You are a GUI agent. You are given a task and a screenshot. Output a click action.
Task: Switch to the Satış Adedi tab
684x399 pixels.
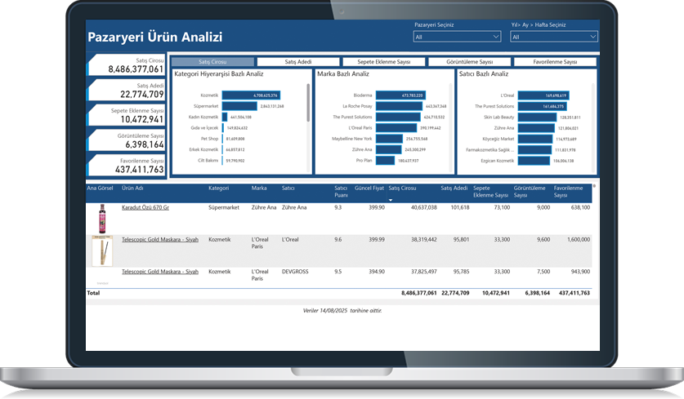[297, 62]
